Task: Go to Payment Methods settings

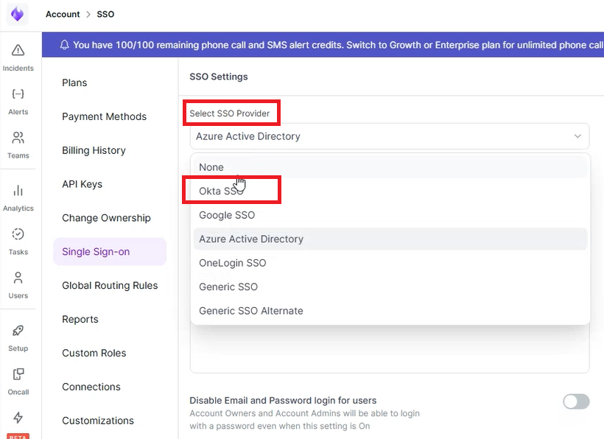Action: point(104,116)
